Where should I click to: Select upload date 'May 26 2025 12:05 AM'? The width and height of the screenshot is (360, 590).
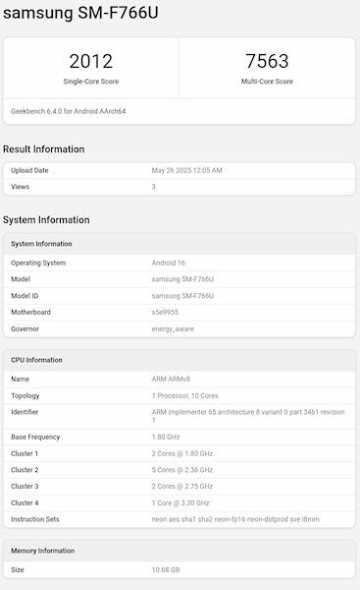point(187,170)
